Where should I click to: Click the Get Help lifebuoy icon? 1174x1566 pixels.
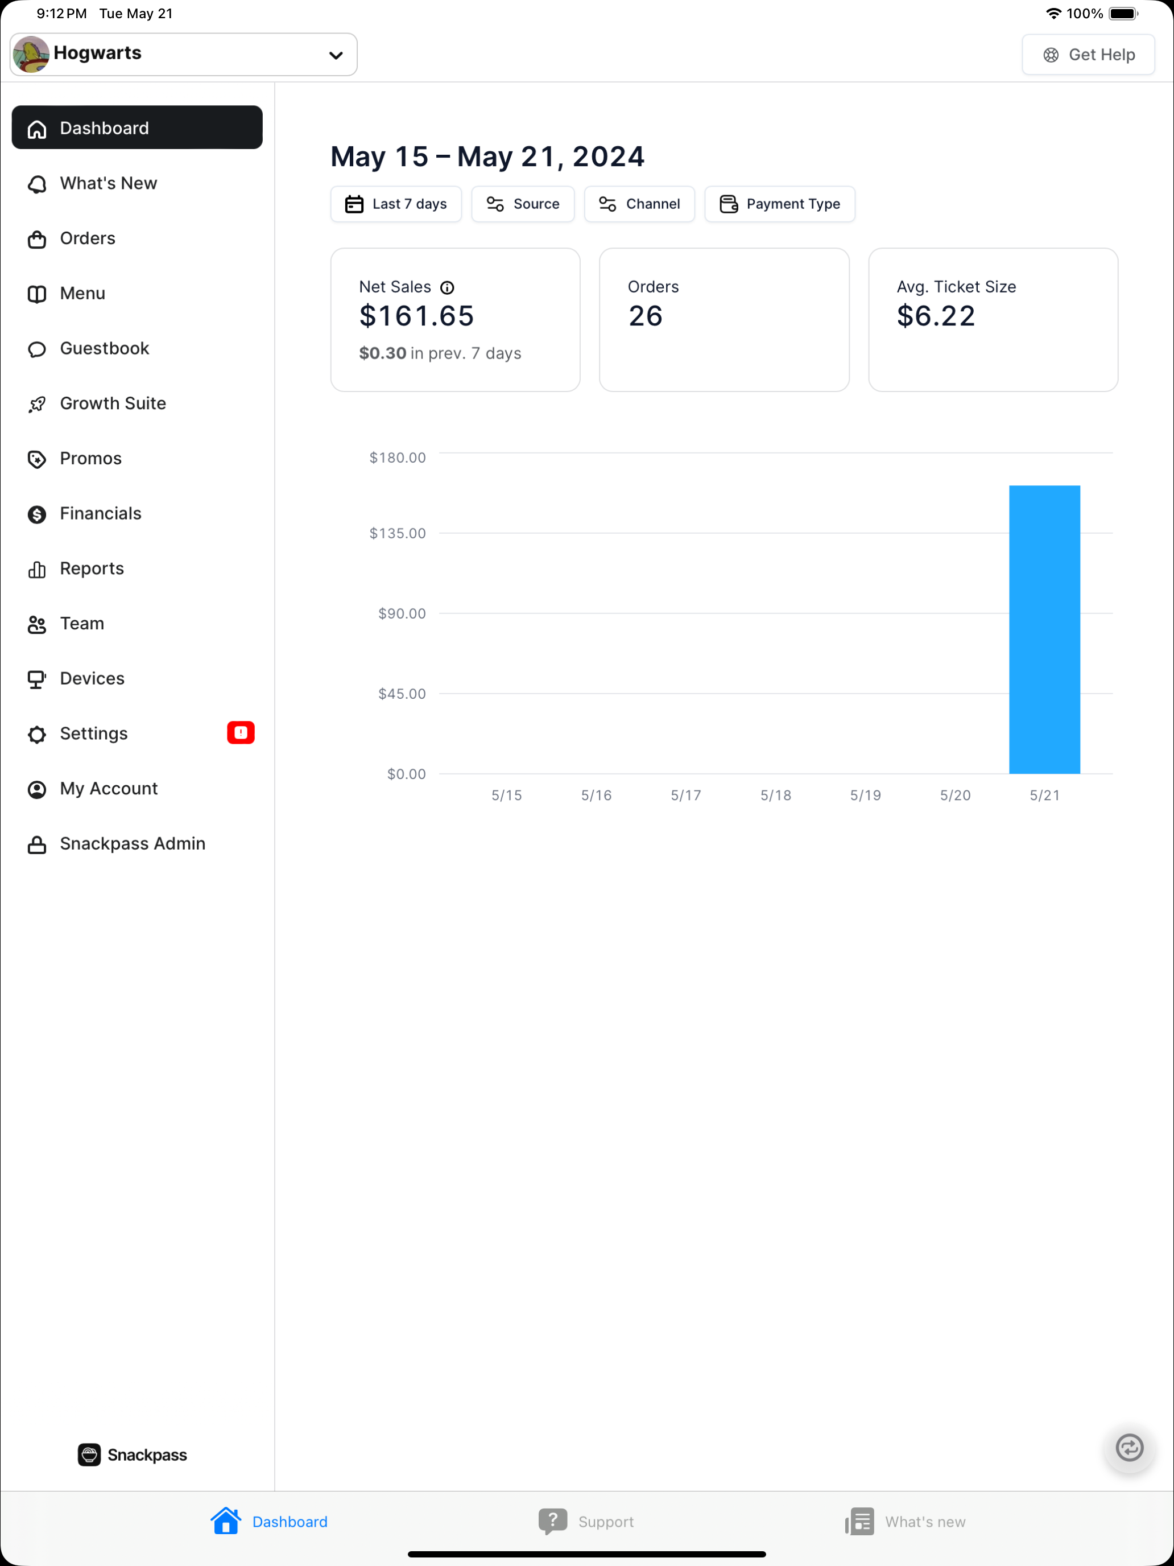(1051, 55)
